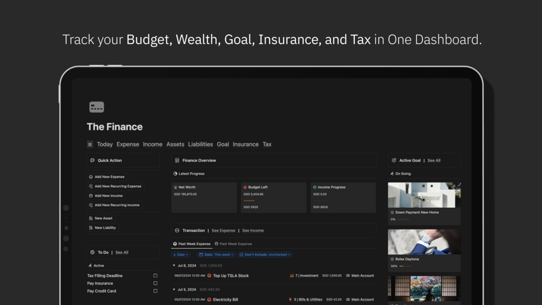
Task: Click the See Expense link
Action: pos(223,231)
